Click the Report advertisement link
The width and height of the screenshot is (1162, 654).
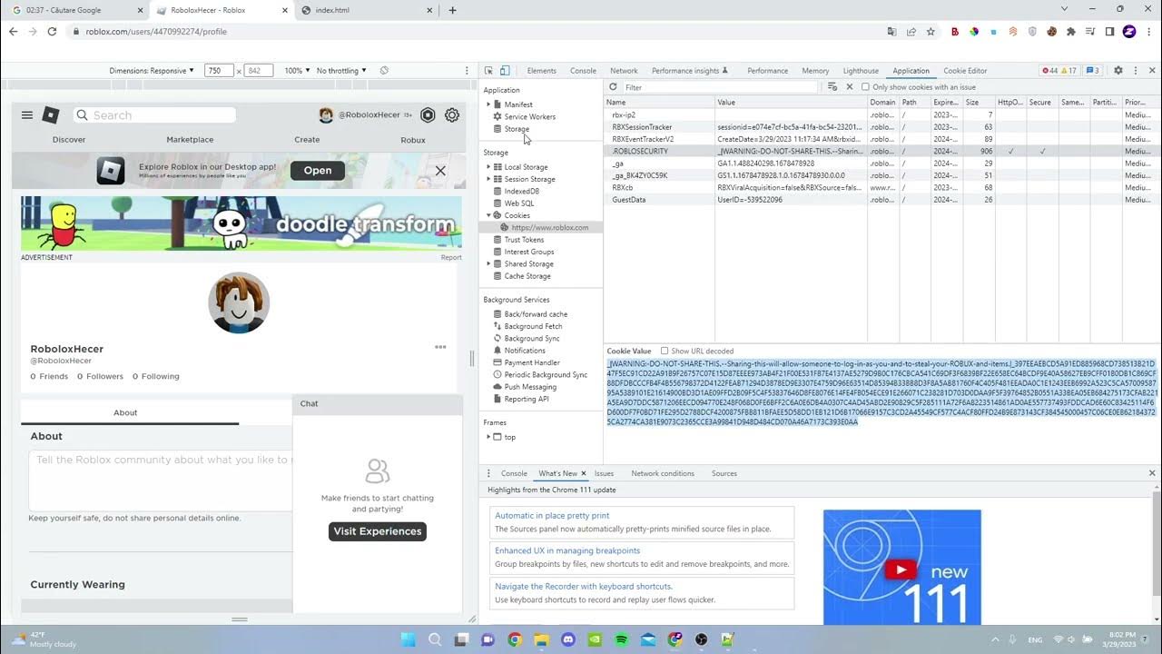coord(451,257)
